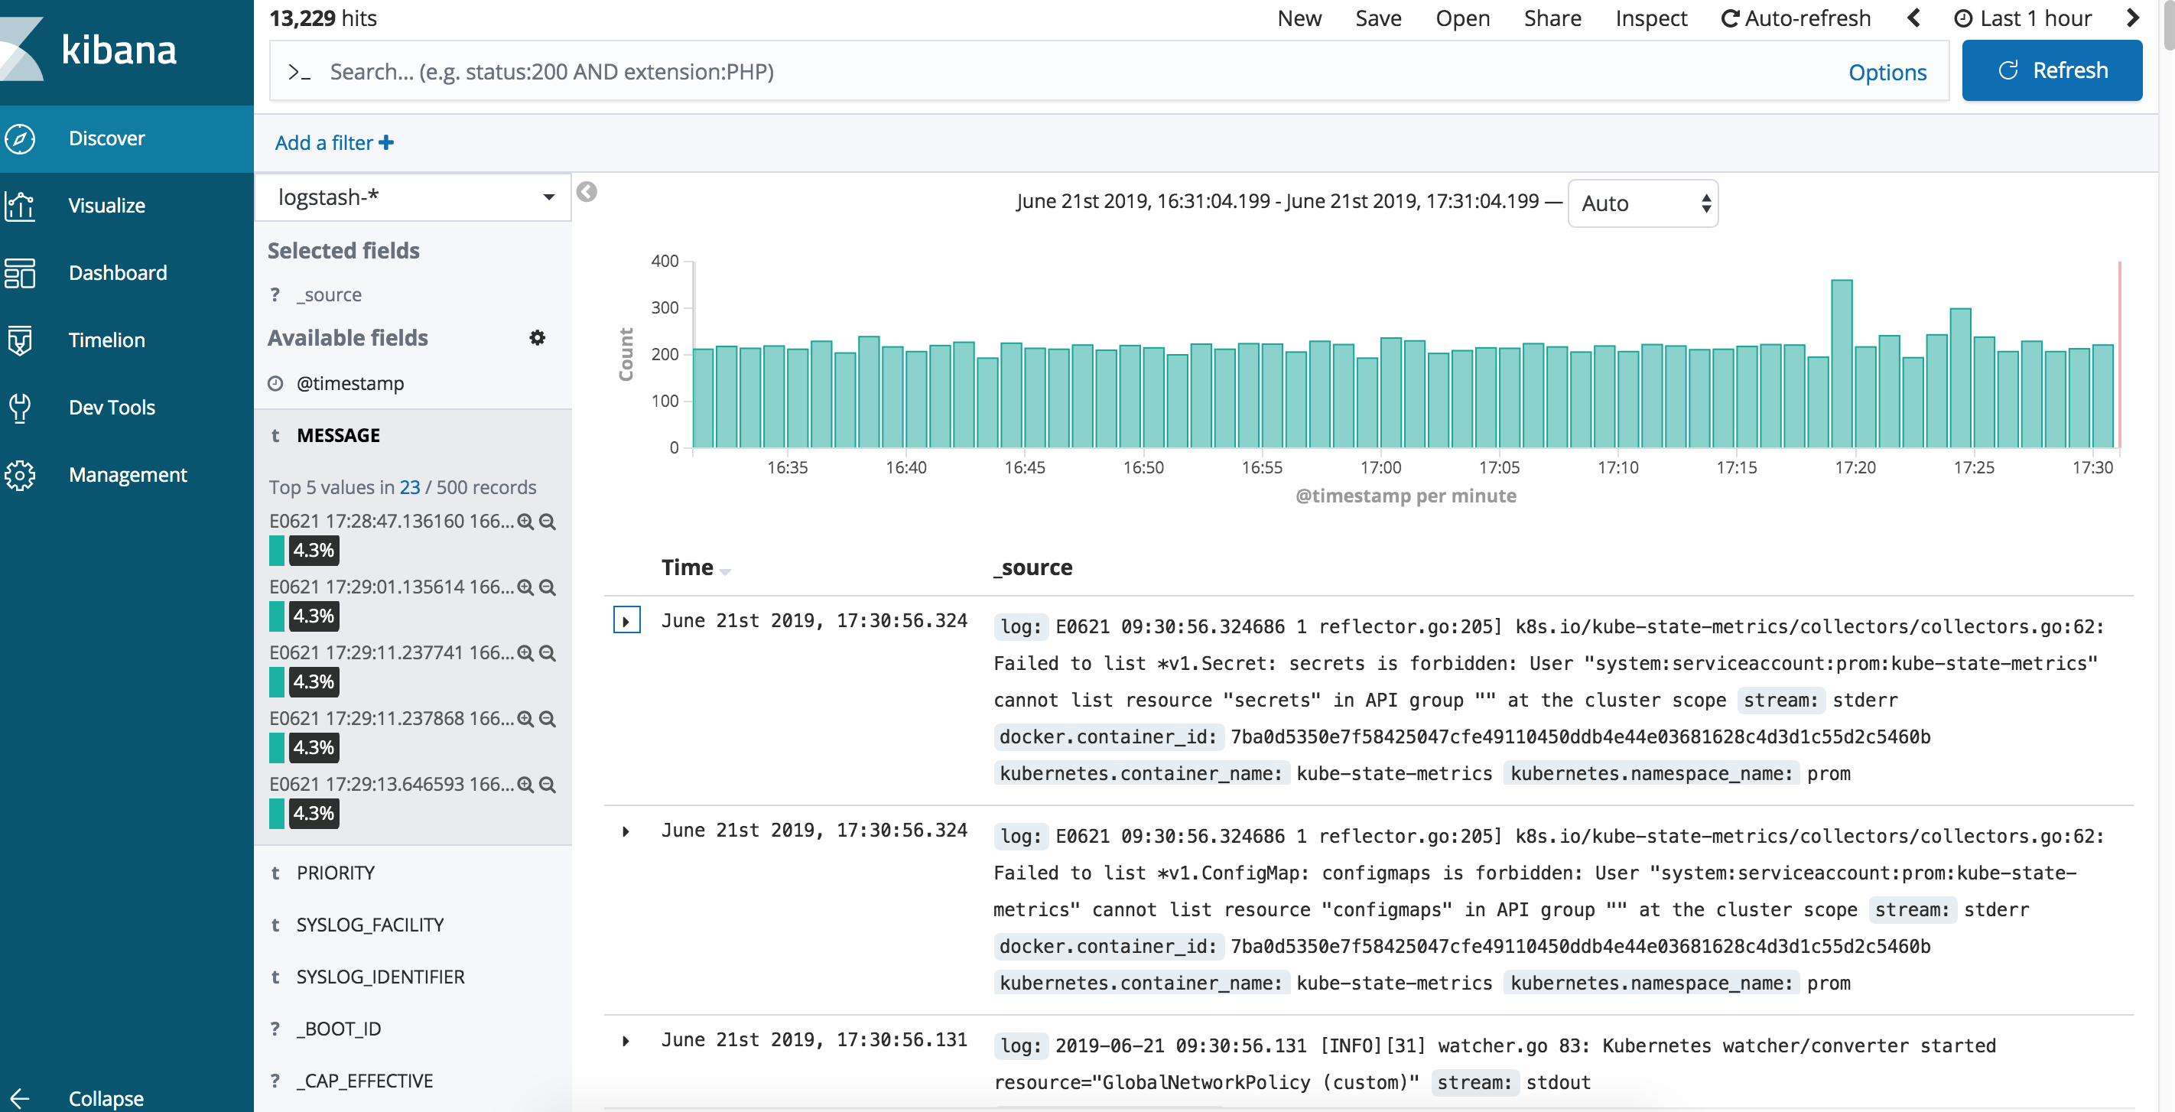Click New in the top menu
The image size is (2175, 1112).
tap(1299, 18)
